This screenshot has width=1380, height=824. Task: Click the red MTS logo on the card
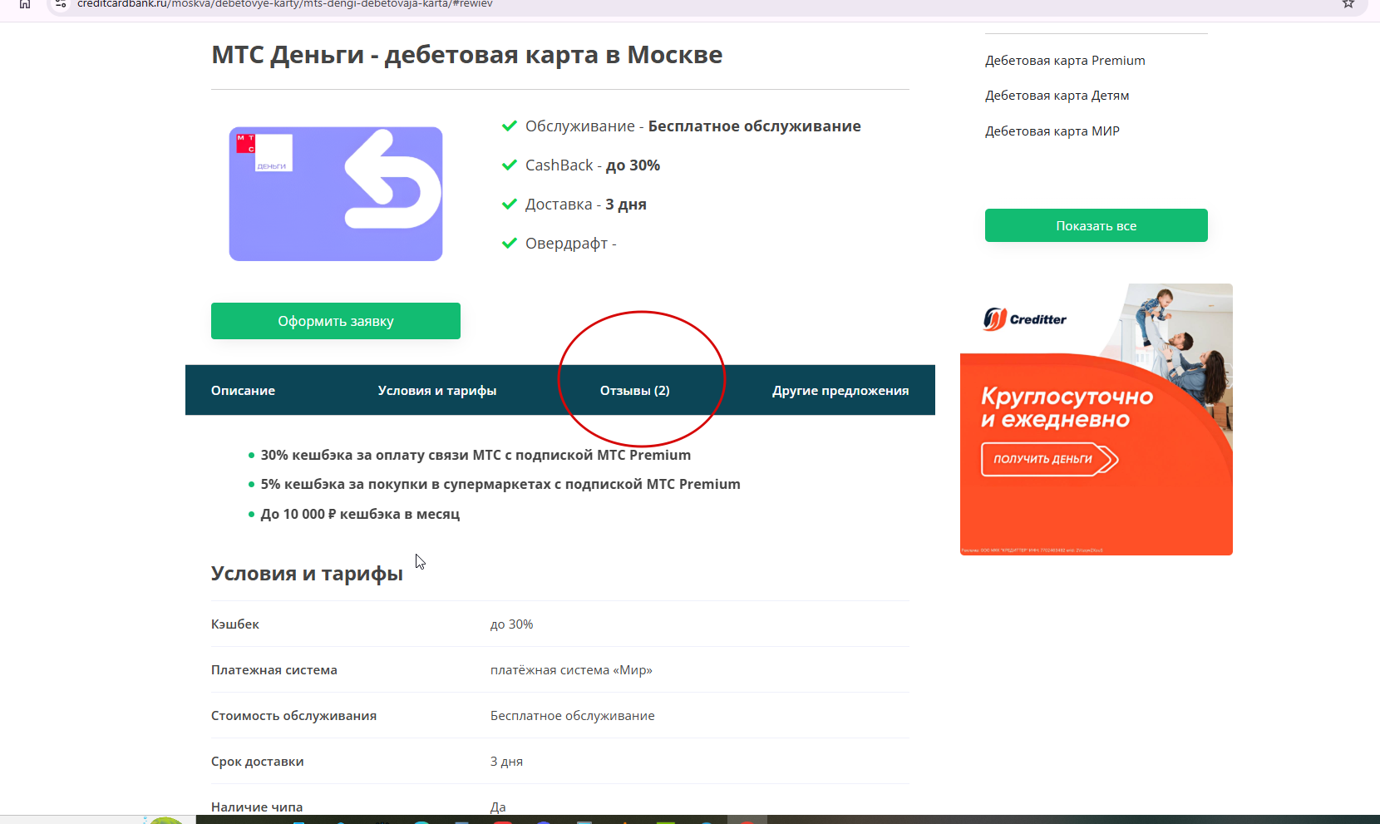(x=245, y=144)
